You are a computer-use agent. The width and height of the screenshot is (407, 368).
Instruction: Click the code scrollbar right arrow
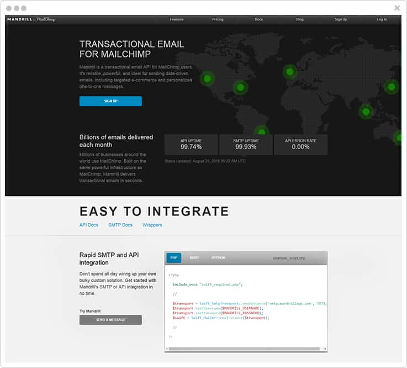(x=325, y=349)
